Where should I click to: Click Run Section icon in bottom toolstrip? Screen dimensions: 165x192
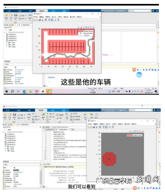67,114
